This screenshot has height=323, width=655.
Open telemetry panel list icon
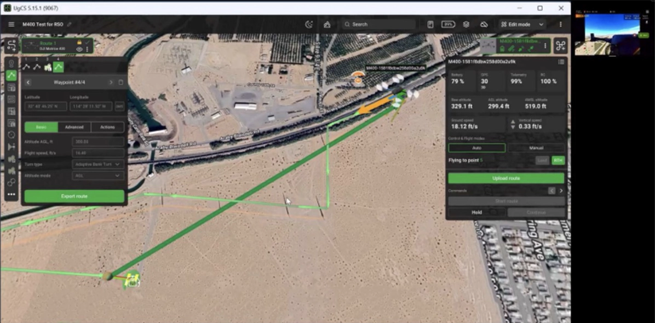coord(561,62)
